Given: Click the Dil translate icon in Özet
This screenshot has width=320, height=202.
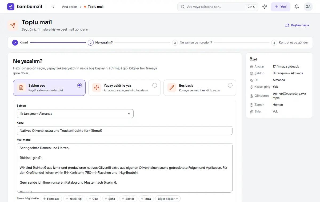Looking at the screenshot, I should point(251,80).
